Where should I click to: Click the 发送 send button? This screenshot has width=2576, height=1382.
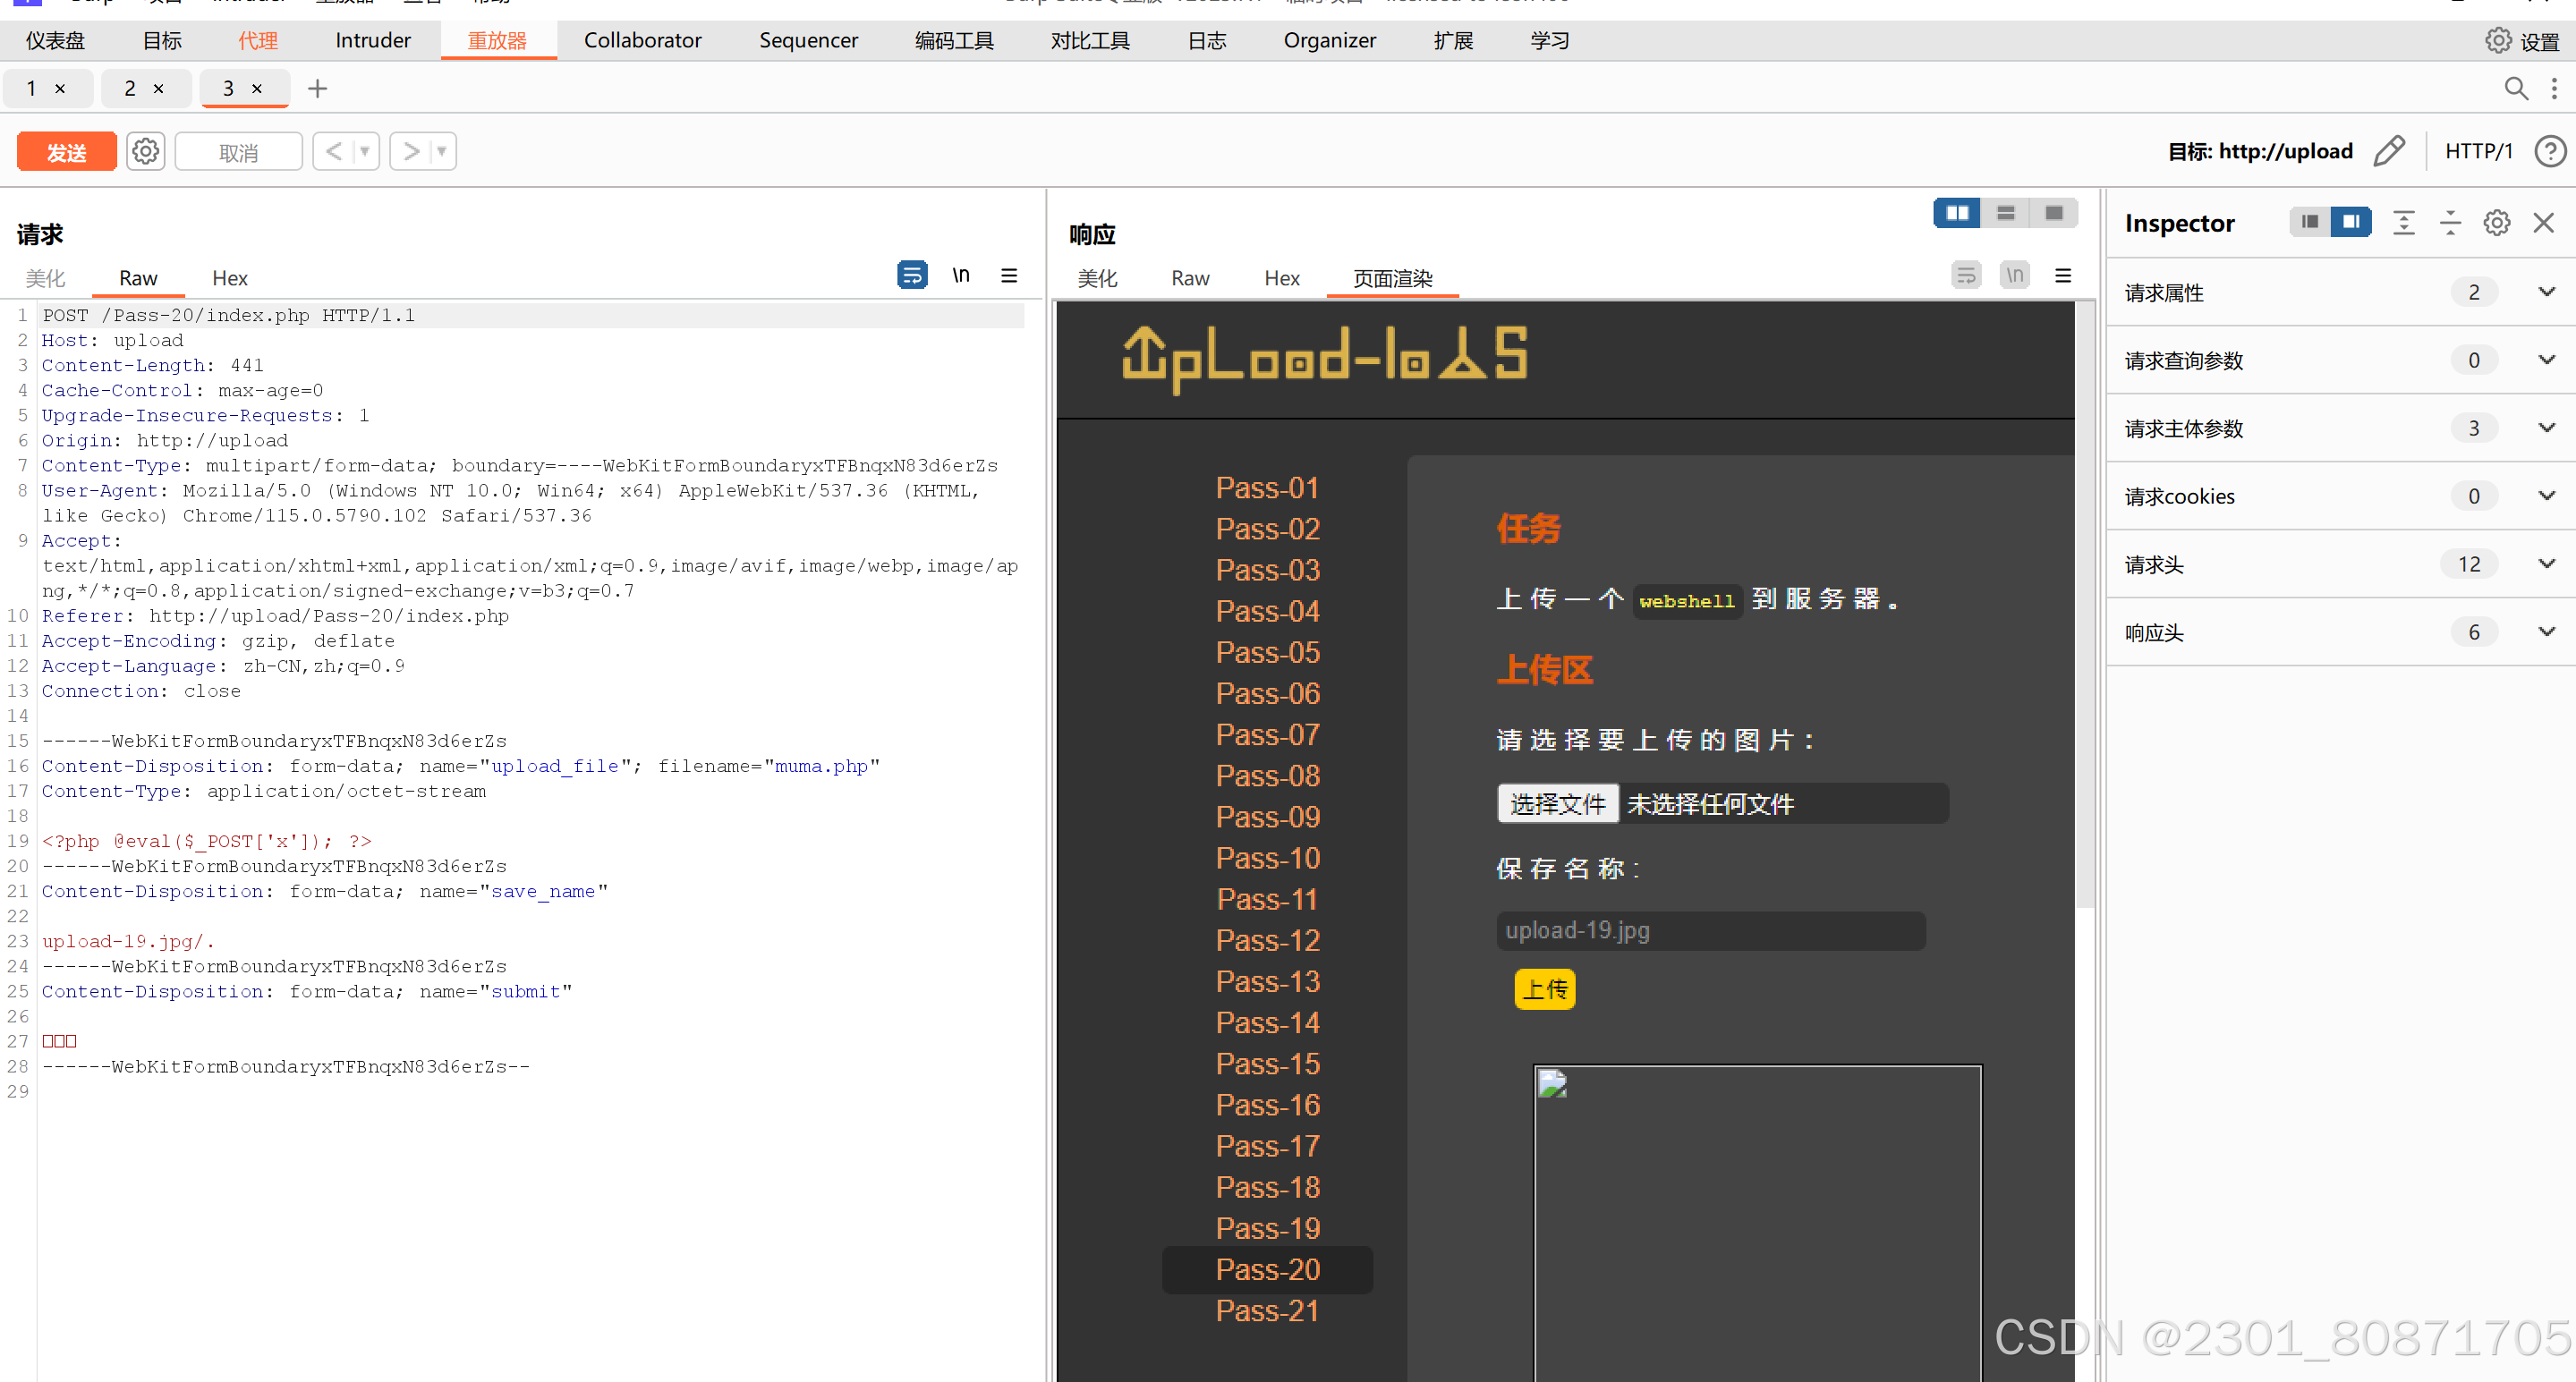(66, 152)
